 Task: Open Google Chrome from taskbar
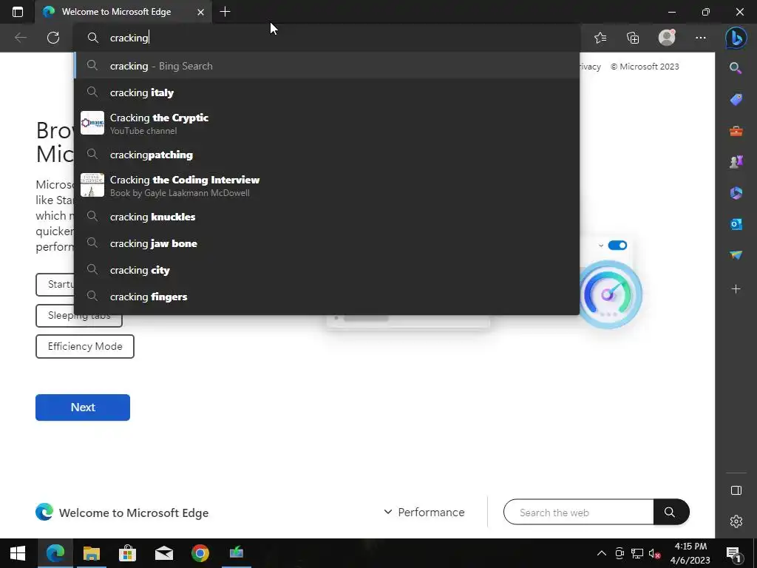[x=200, y=553]
